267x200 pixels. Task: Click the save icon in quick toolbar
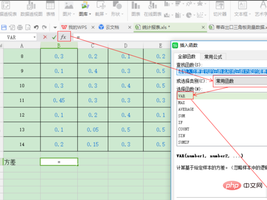coord(4,27)
